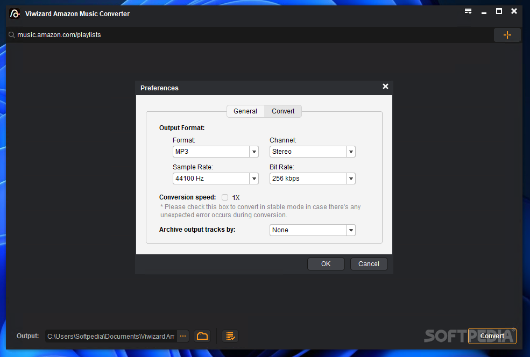Maximize the Viwizard window
The height and width of the screenshot is (357, 530).
click(x=499, y=11)
